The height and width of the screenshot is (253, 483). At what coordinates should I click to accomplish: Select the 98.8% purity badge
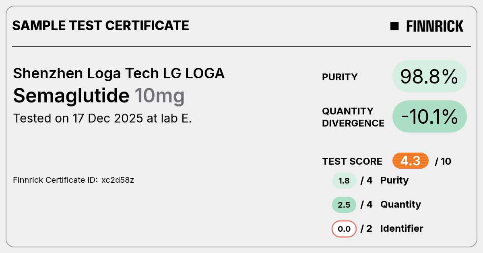429,76
